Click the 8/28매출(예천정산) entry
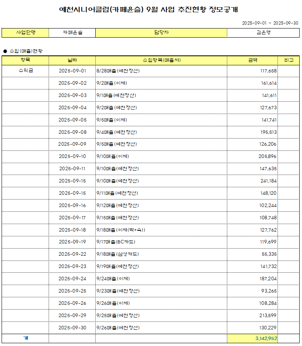The height and width of the screenshot is (346, 302). point(118,71)
